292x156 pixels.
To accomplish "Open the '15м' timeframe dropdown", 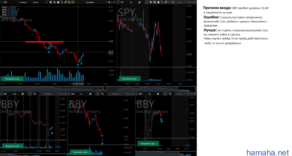I will [x=16, y=94].
